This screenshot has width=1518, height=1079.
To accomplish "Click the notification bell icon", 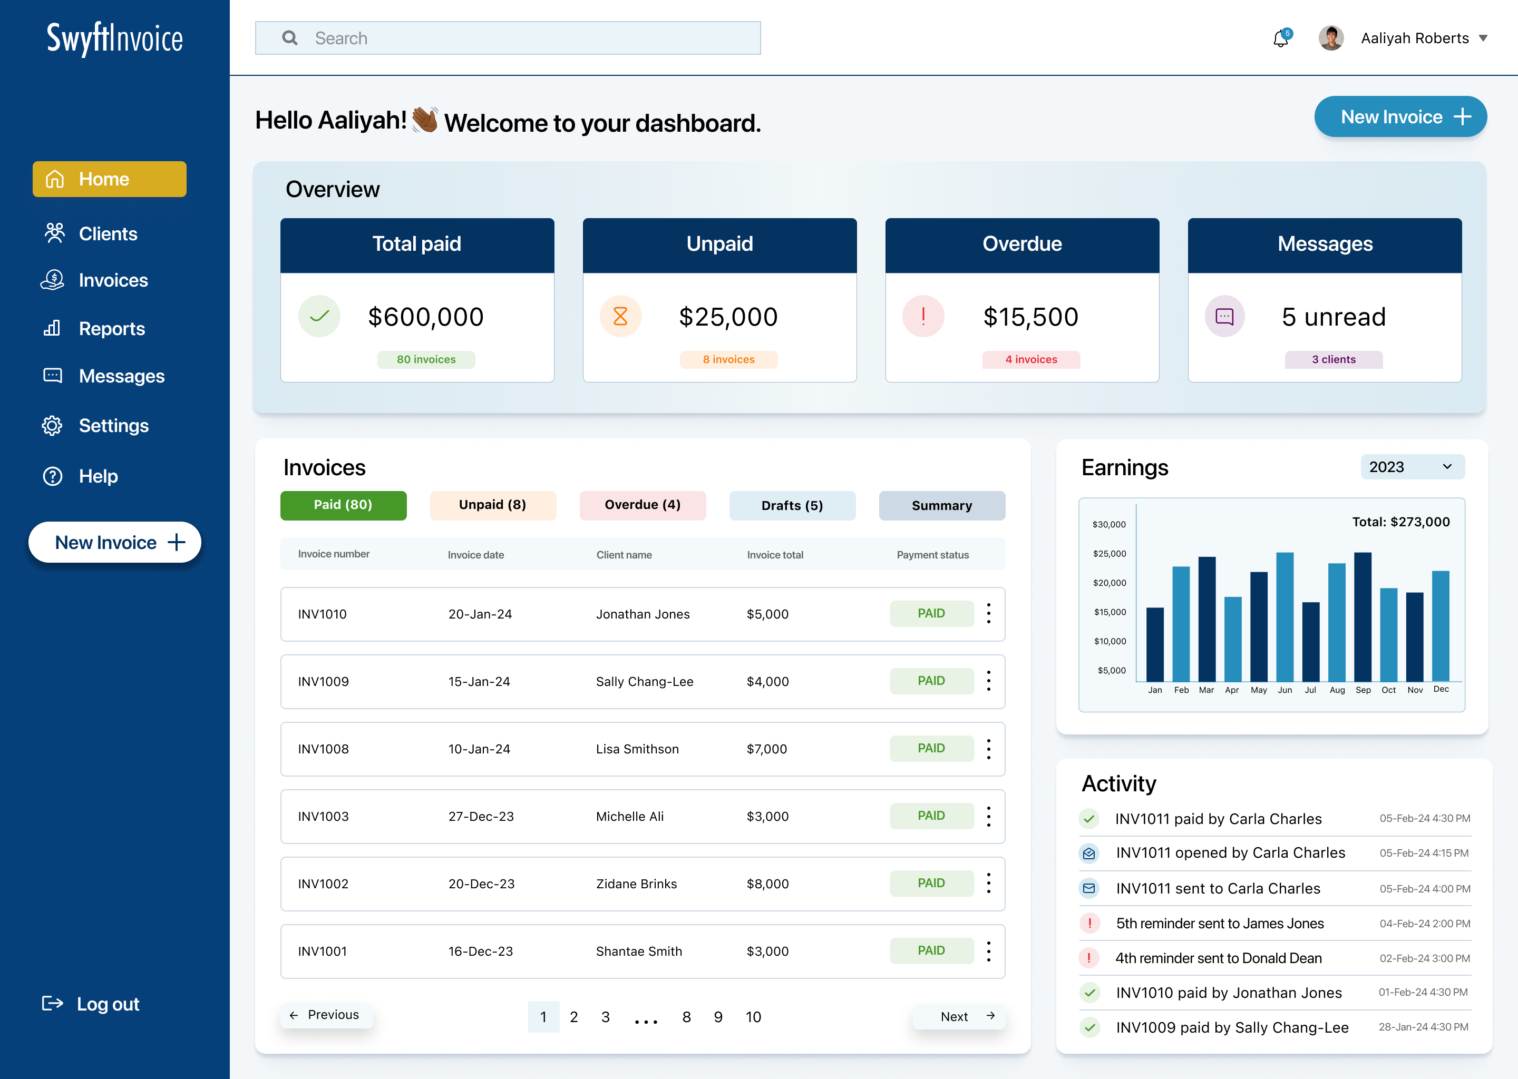I will tap(1281, 38).
